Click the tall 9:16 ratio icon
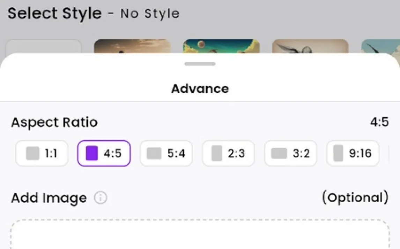The image size is (400, 249). [338, 153]
